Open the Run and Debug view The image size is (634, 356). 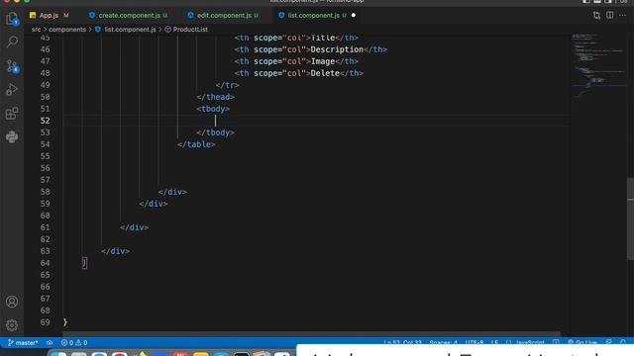[x=12, y=89]
